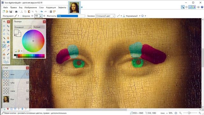Select the Color Picker eyedropper tool
The height and width of the screenshot is (115, 204).
click(x=8, y=50)
